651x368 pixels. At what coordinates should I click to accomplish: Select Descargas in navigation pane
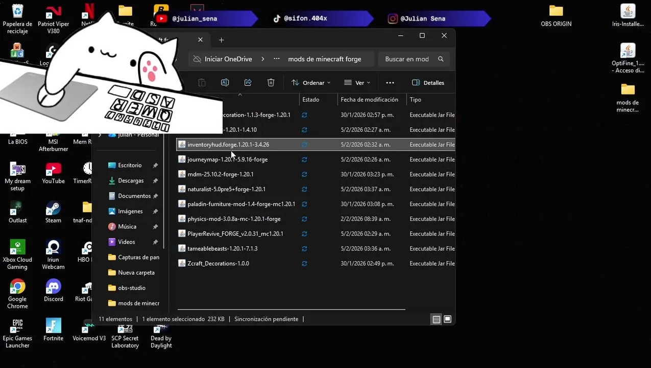tap(130, 180)
